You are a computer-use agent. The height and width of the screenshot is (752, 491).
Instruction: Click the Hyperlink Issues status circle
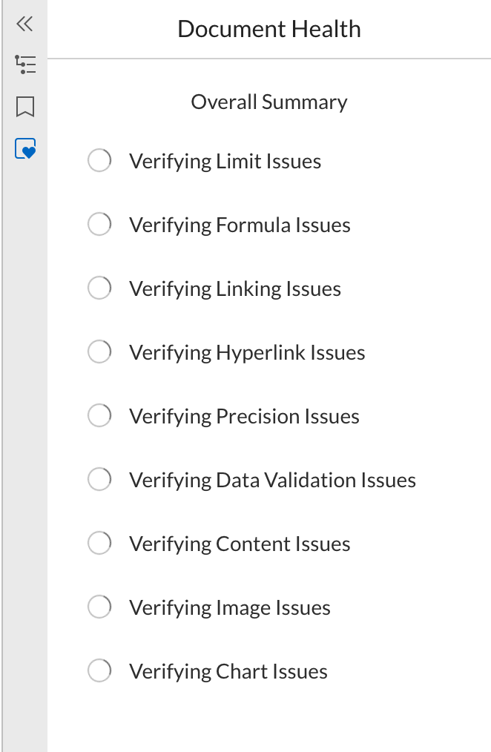(x=99, y=352)
